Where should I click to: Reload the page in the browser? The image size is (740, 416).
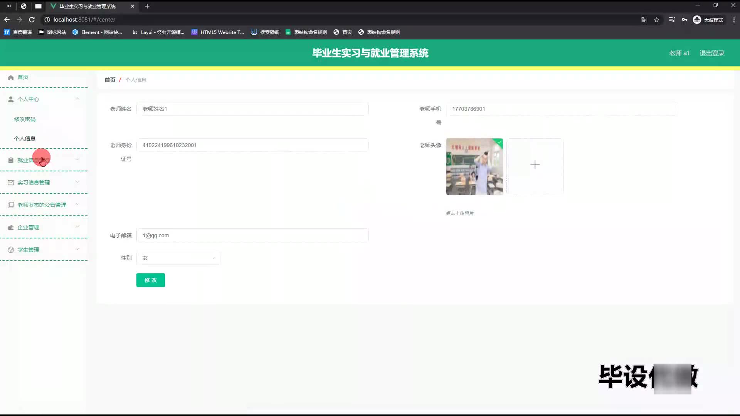tap(32, 20)
